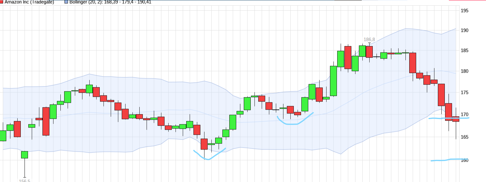This screenshot has width=486, height=182.
Task: Click the blue Bollinger legend swatch
Action: [x=66, y=2]
